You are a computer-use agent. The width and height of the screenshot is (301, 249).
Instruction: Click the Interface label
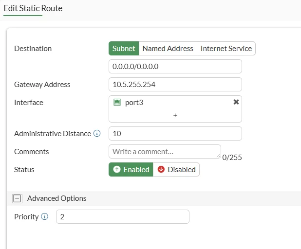tap(29, 103)
